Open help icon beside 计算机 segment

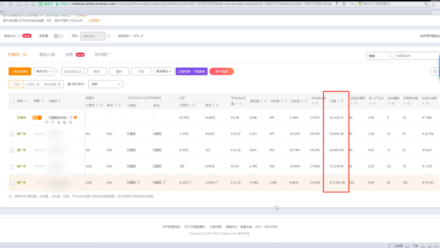pos(37,84)
